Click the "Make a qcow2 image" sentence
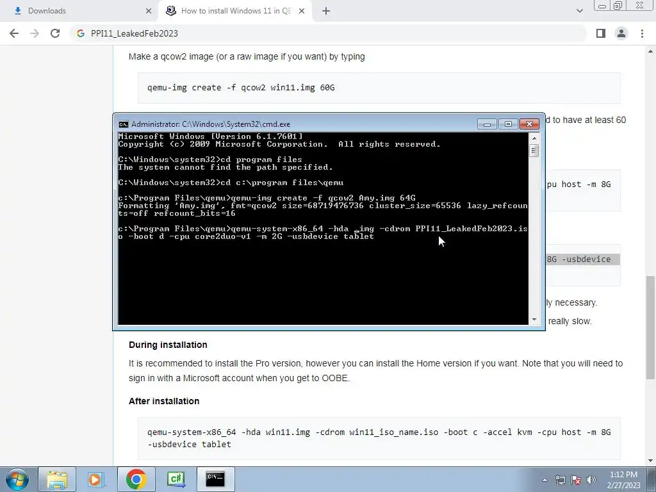Screen dimensions: 656x492 (x=247, y=56)
